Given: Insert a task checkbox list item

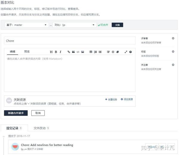Looking at the screenshot, I should (x=108, y=52).
